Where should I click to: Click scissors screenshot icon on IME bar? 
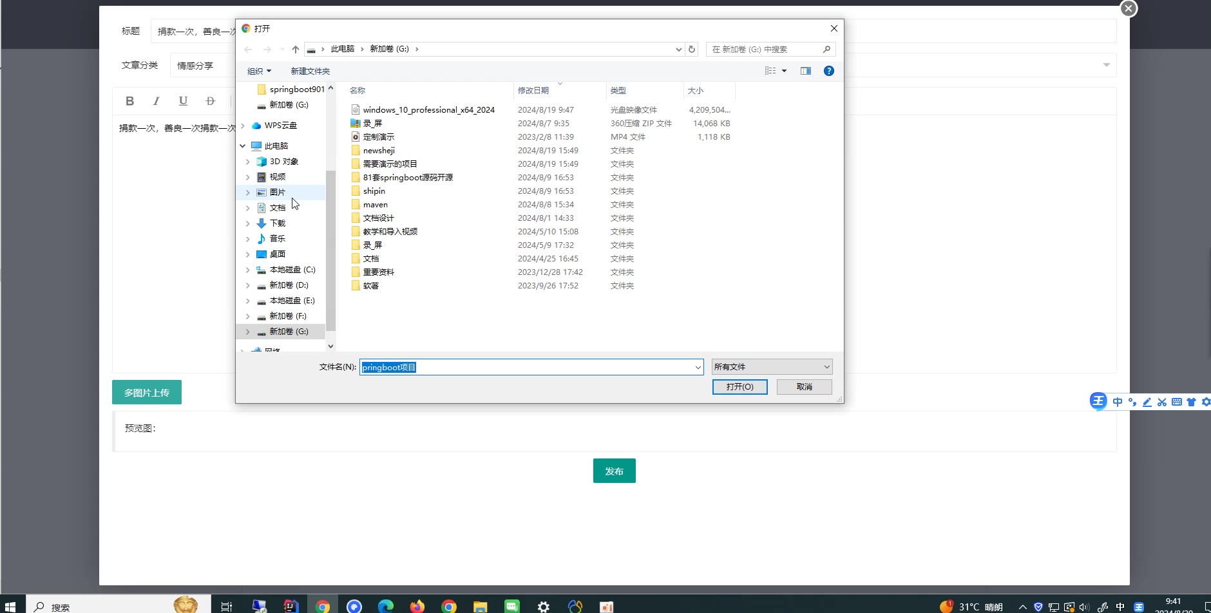(1162, 402)
